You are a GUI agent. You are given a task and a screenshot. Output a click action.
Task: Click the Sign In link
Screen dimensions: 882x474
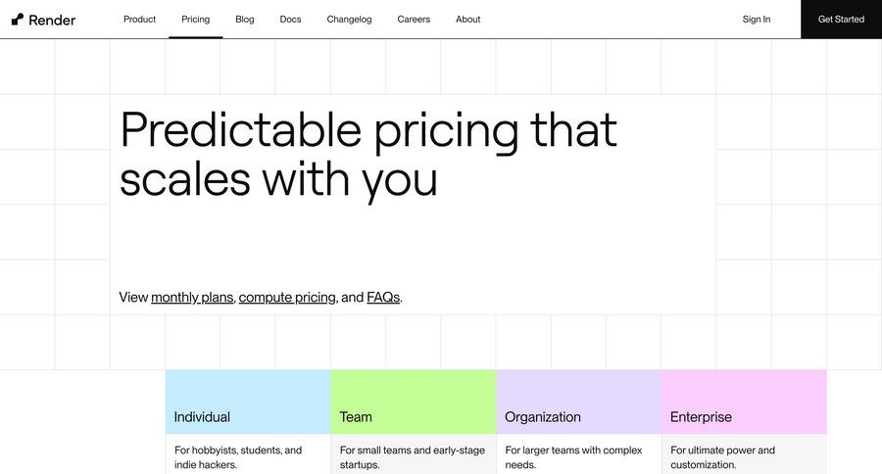(757, 20)
